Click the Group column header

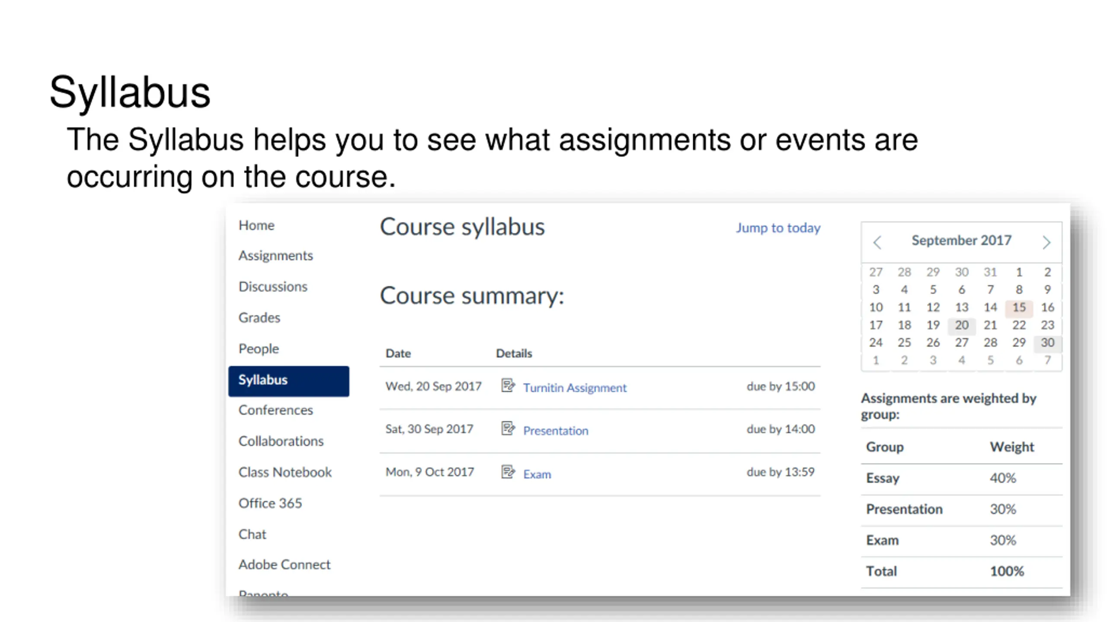(884, 447)
